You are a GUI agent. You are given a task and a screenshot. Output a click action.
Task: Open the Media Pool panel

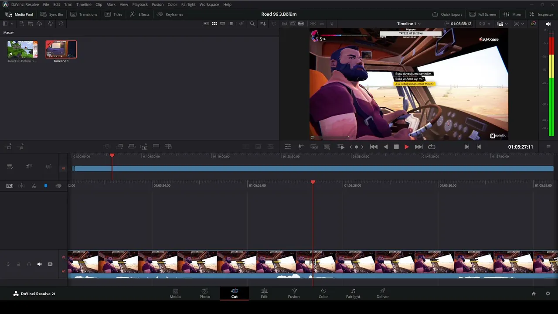pyautogui.click(x=19, y=14)
